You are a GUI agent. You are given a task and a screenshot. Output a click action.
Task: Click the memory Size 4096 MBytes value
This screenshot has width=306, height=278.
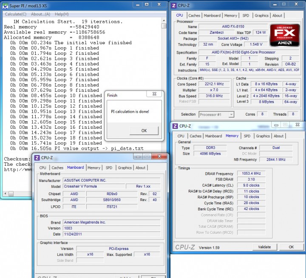coord(210,153)
